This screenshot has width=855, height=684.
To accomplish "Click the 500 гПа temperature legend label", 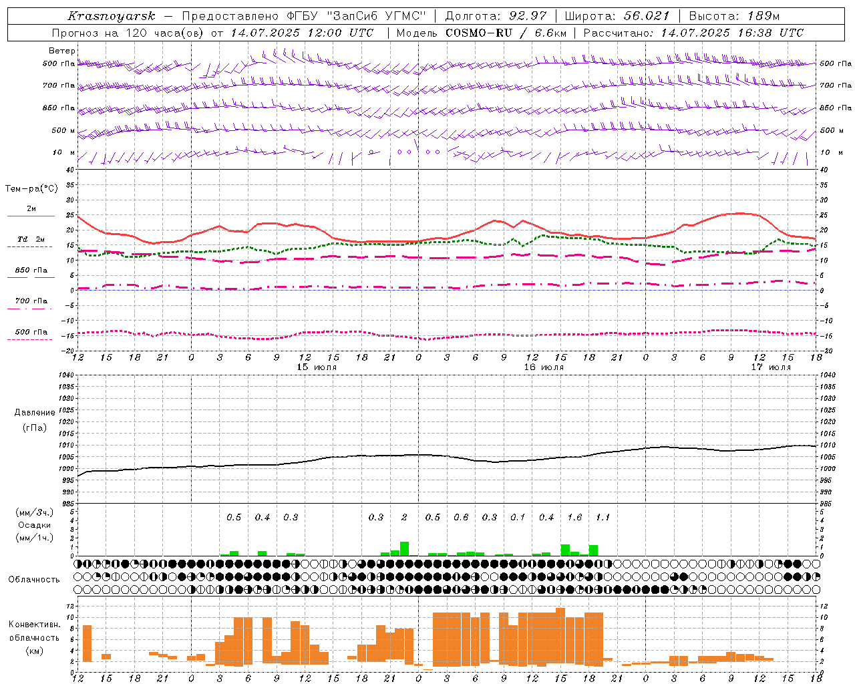I will tap(31, 332).
